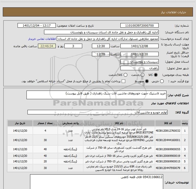
Task: Choose متوسط purchase process radio
Action: pyautogui.click(x=147, y=81)
